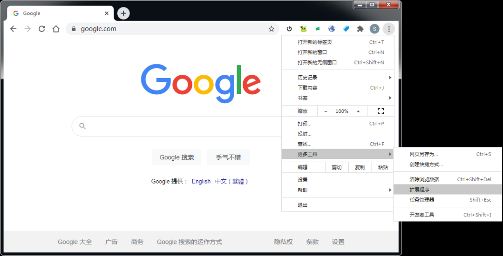Open the profile avatar labeled S
The width and height of the screenshot is (503, 256).
pyautogui.click(x=374, y=29)
